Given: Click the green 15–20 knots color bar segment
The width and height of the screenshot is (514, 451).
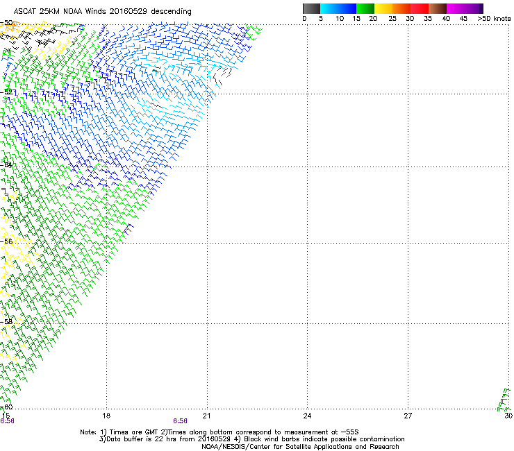Looking at the screenshot, I should tap(365, 8).
